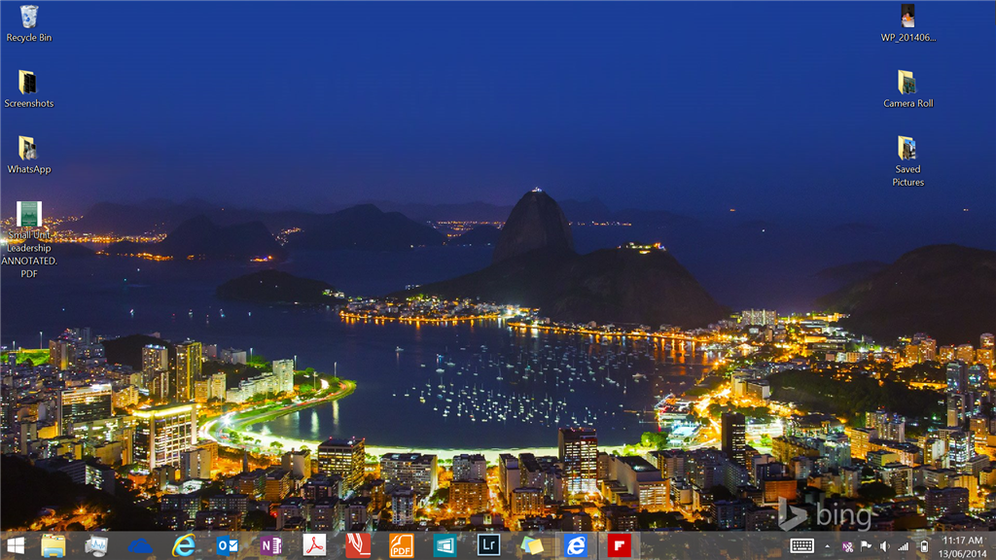996x560 pixels.
Task: Open the orange PDF reader app
Action: click(x=403, y=545)
